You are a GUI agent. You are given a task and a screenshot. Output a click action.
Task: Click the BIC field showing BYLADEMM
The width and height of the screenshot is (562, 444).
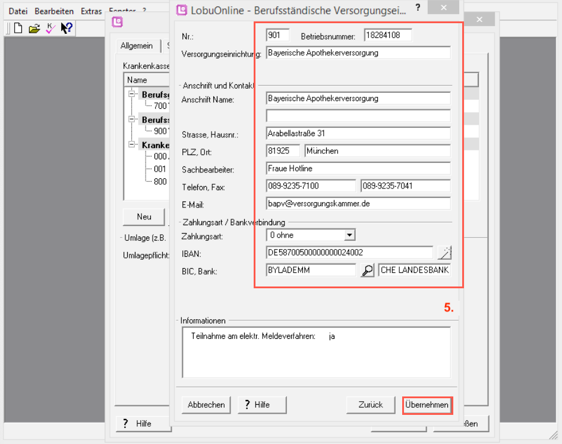(311, 270)
